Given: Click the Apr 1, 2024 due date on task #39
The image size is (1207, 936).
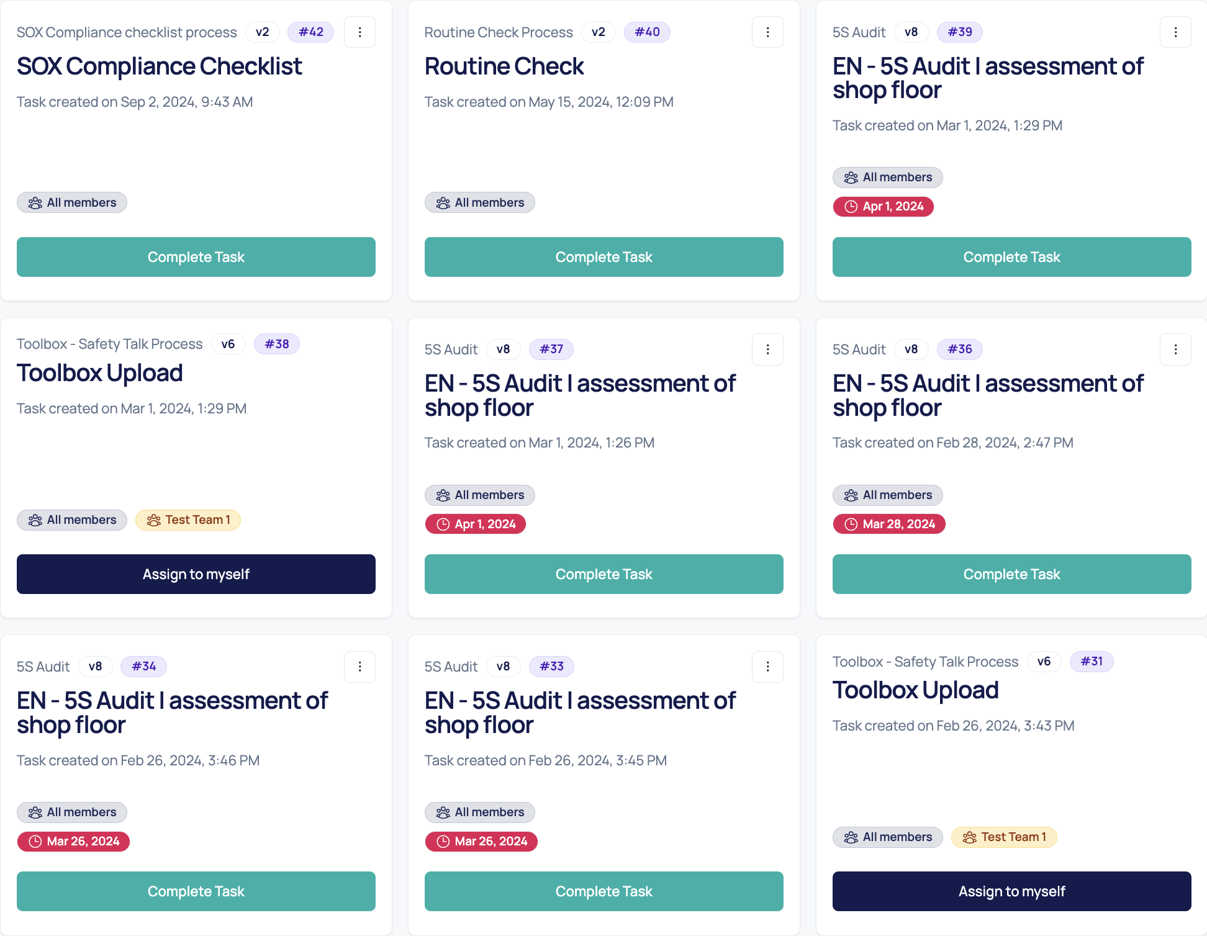Looking at the screenshot, I should [883, 207].
